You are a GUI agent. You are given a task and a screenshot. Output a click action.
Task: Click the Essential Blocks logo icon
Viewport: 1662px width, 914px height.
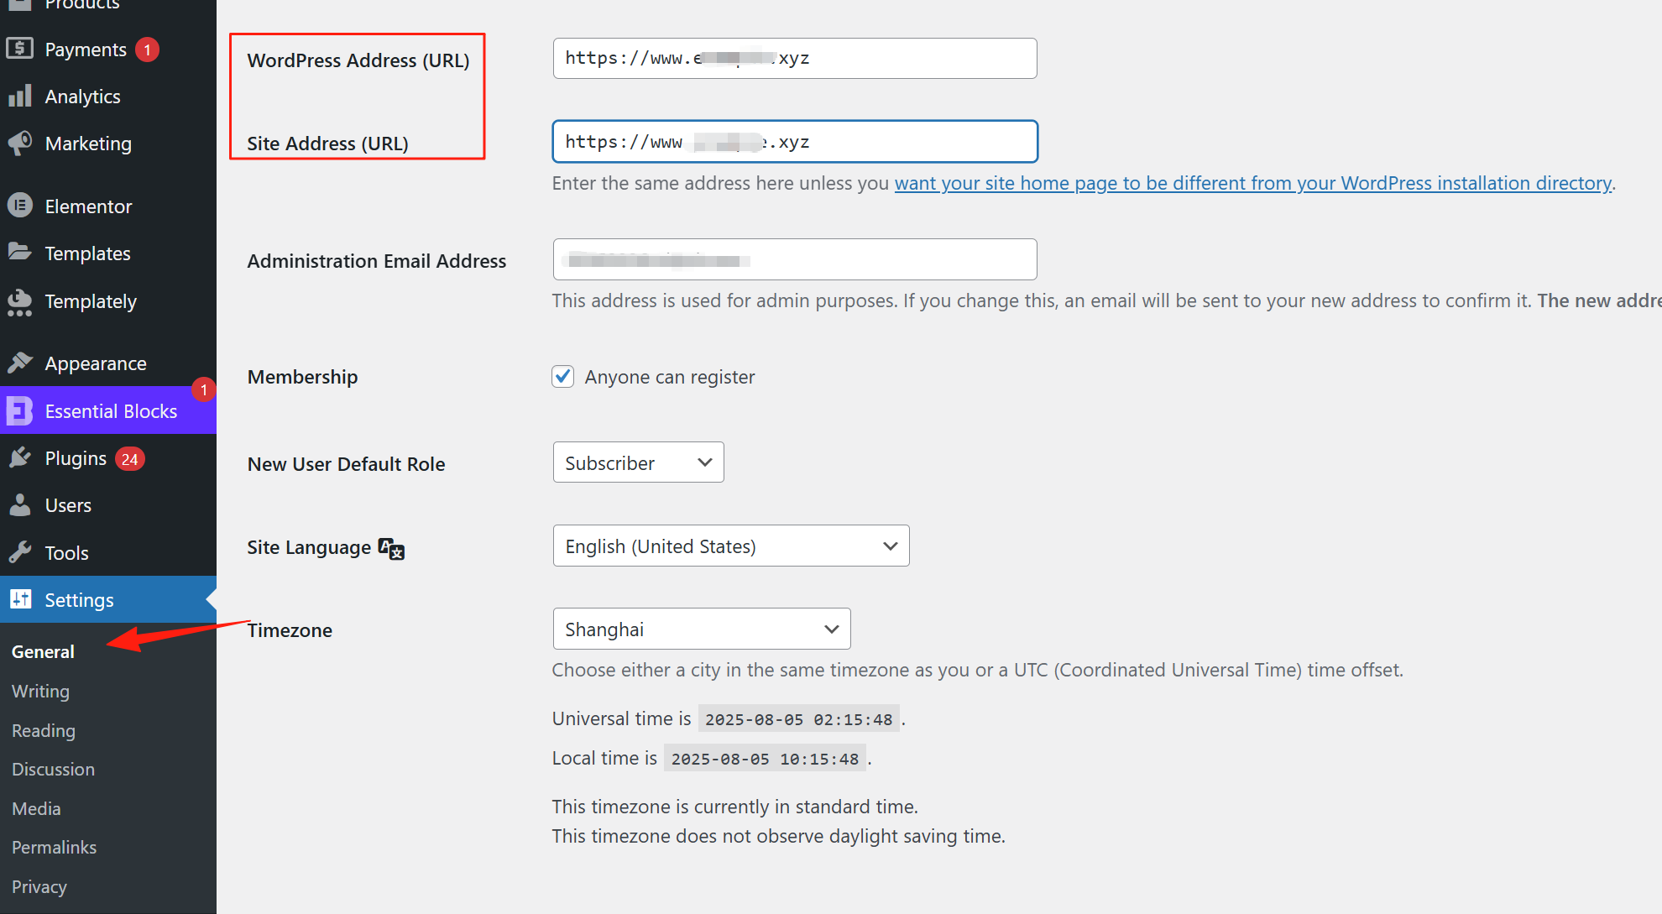pos(19,410)
